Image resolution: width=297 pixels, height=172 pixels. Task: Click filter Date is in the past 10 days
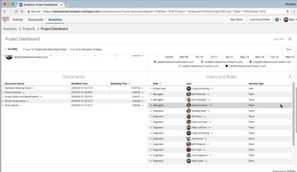(x=85, y=49)
